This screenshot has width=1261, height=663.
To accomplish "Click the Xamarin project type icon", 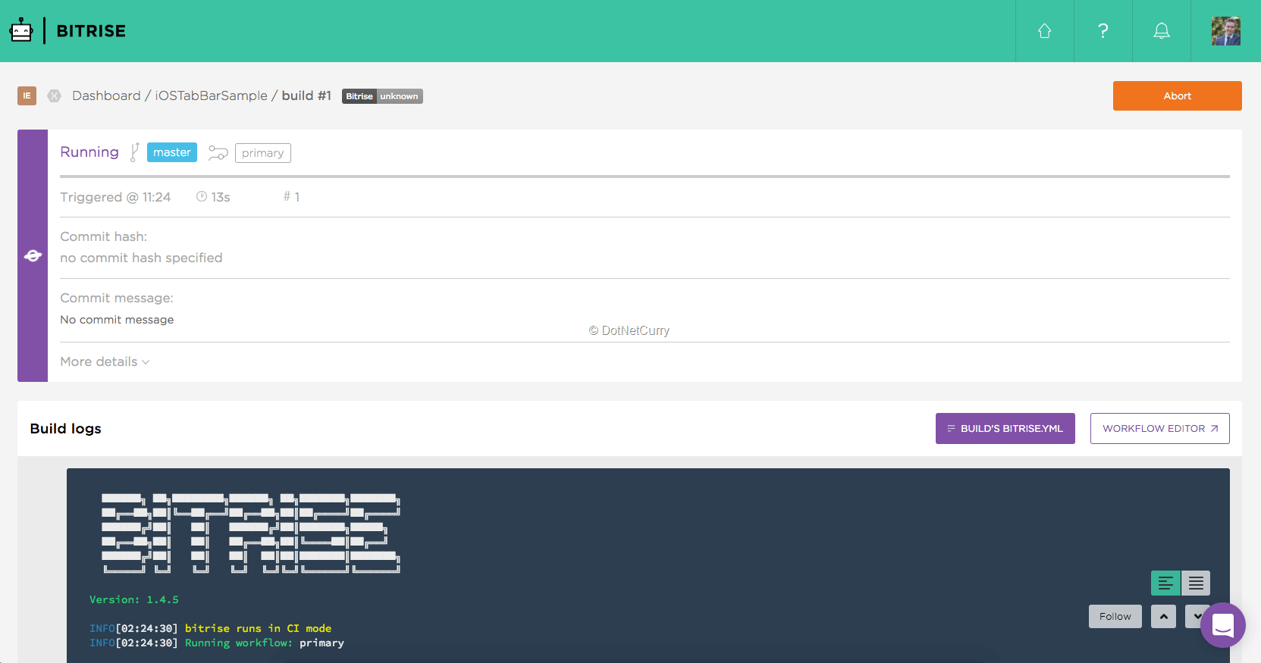I will click(54, 95).
